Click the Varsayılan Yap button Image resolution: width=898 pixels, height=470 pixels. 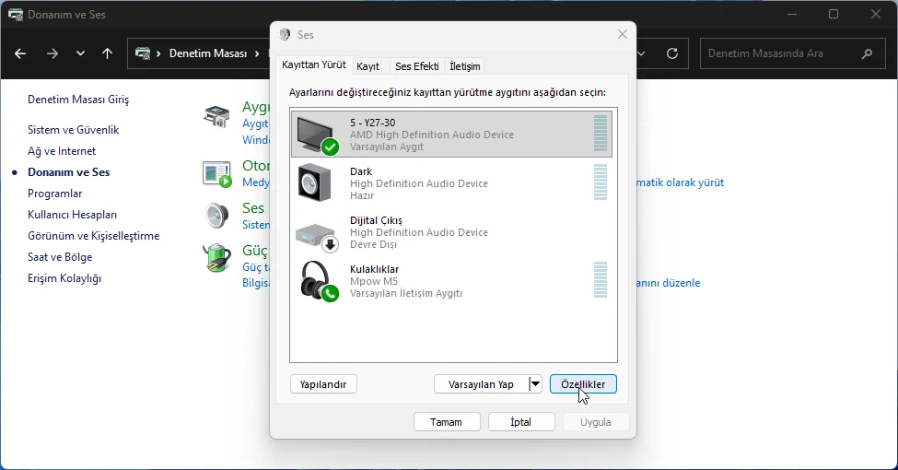481,384
